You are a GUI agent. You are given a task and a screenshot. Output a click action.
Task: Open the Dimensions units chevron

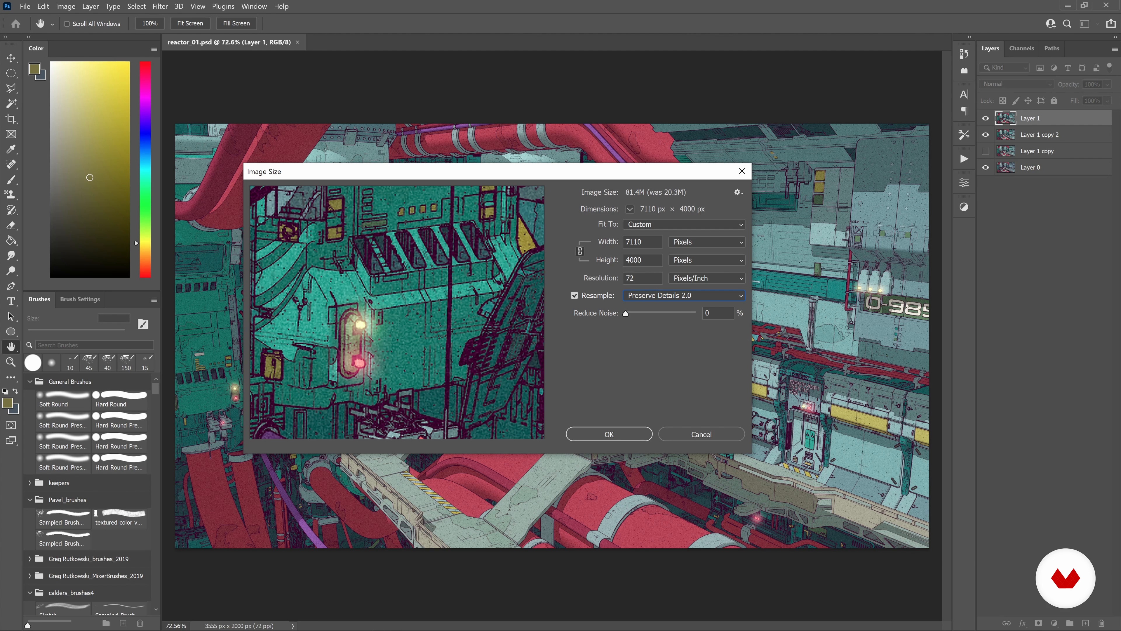pos(630,209)
